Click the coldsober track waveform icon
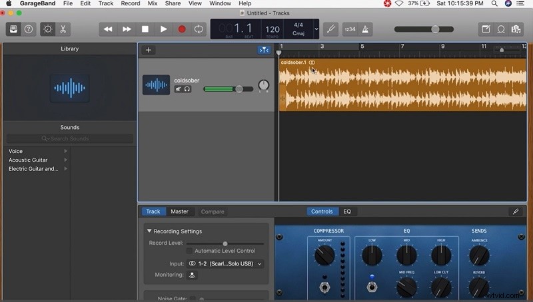The height and width of the screenshot is (302, 533). (156, 84)
